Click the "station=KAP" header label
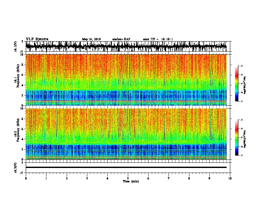259x200 pixels. pyautogui.click(x=121, y=39)
